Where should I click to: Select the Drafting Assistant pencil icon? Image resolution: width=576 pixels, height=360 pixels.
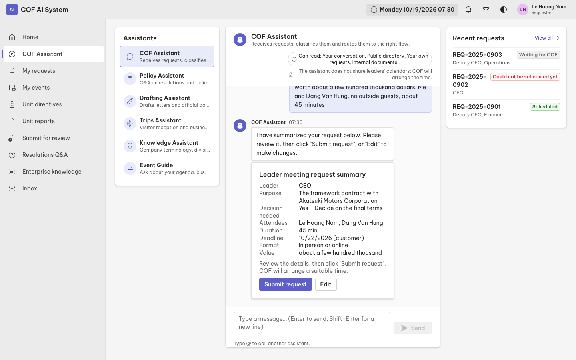130,101
